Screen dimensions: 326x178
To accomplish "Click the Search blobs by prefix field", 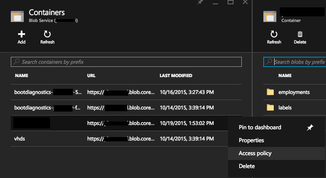I will [298, 62].
